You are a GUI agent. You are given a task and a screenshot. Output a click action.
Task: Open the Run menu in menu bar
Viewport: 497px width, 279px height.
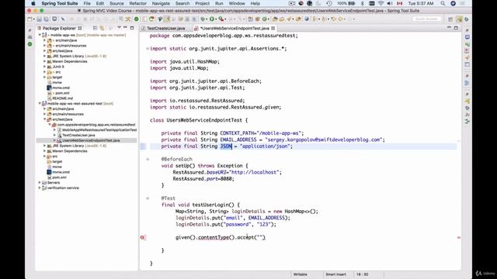219,3
